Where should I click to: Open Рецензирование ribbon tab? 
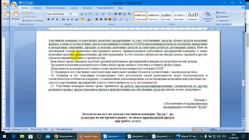[x=105, y=8]
